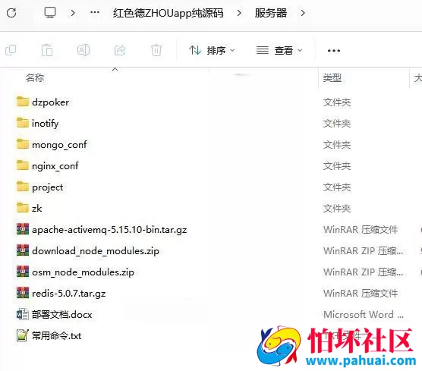Click redis-5.0.7.tar.gz file name
Image resolution: width=422 pixels, height=371 pixels.
point(68,294)
